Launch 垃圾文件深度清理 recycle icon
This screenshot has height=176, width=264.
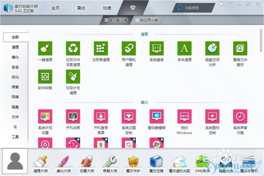point(73,48)
